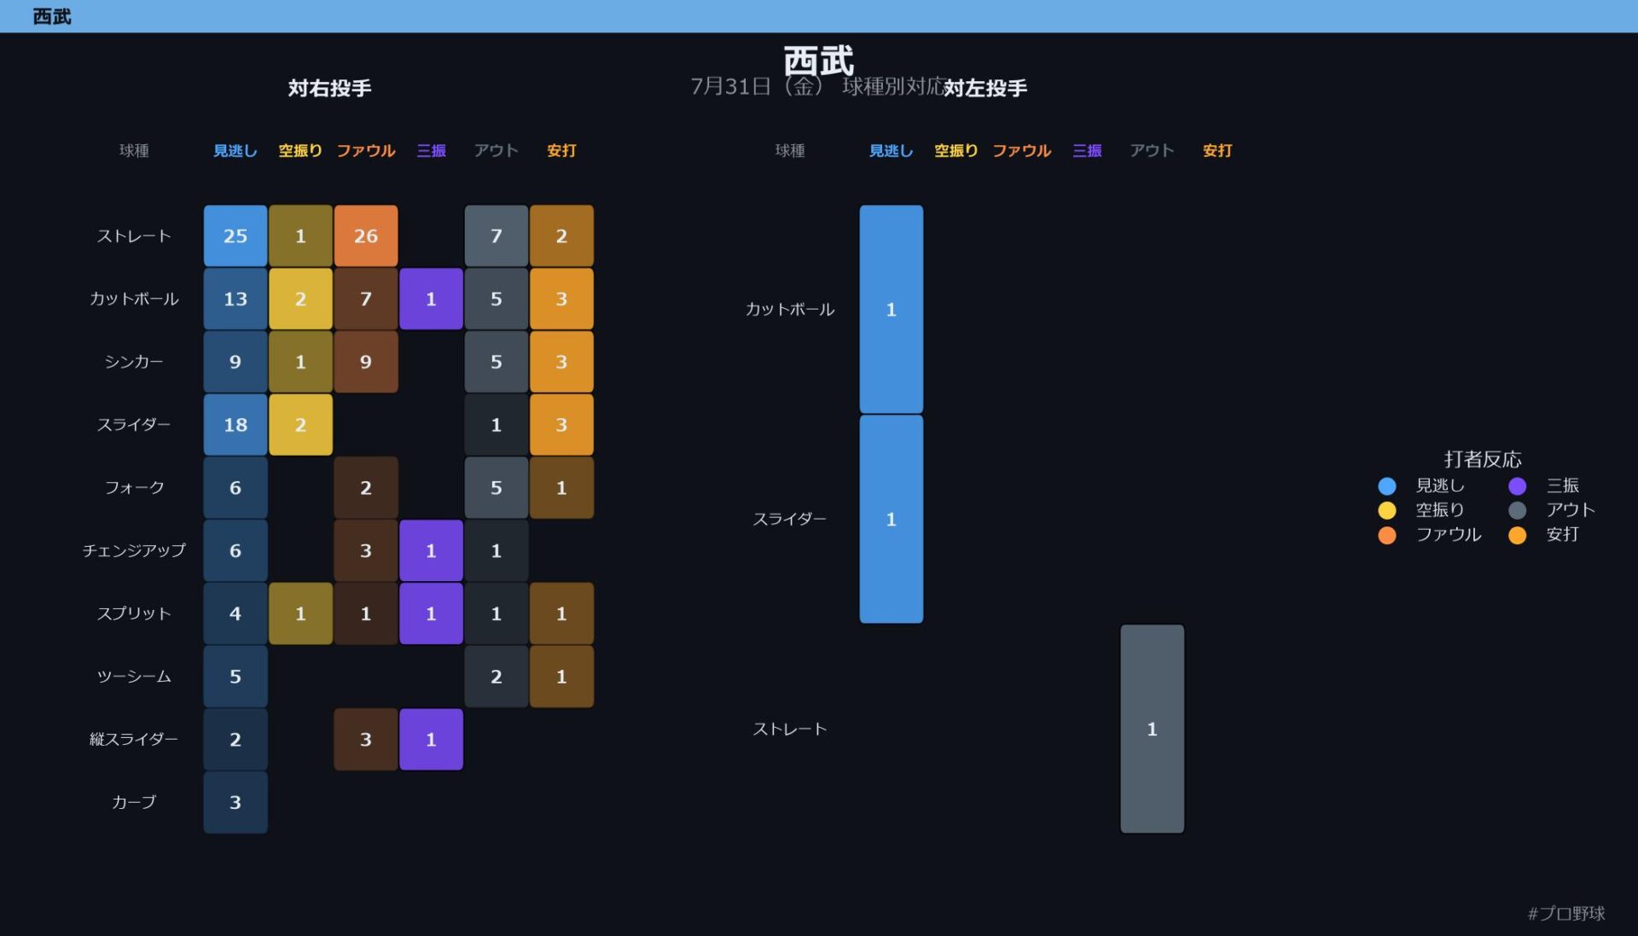Image resolution: width=1638 pixels, height=936 pixels.
Task: Click the 球種 header under 対右投手
Action: [134, 151]
